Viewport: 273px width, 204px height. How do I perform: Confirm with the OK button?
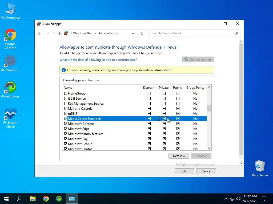tap(184, 171)
